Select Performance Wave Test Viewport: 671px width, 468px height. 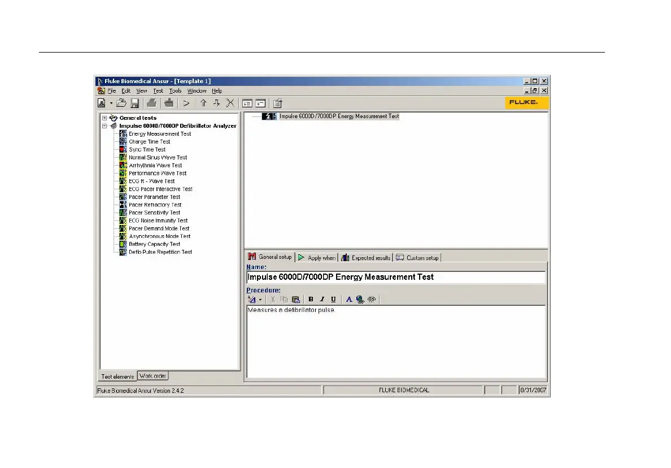coord(158,174)
